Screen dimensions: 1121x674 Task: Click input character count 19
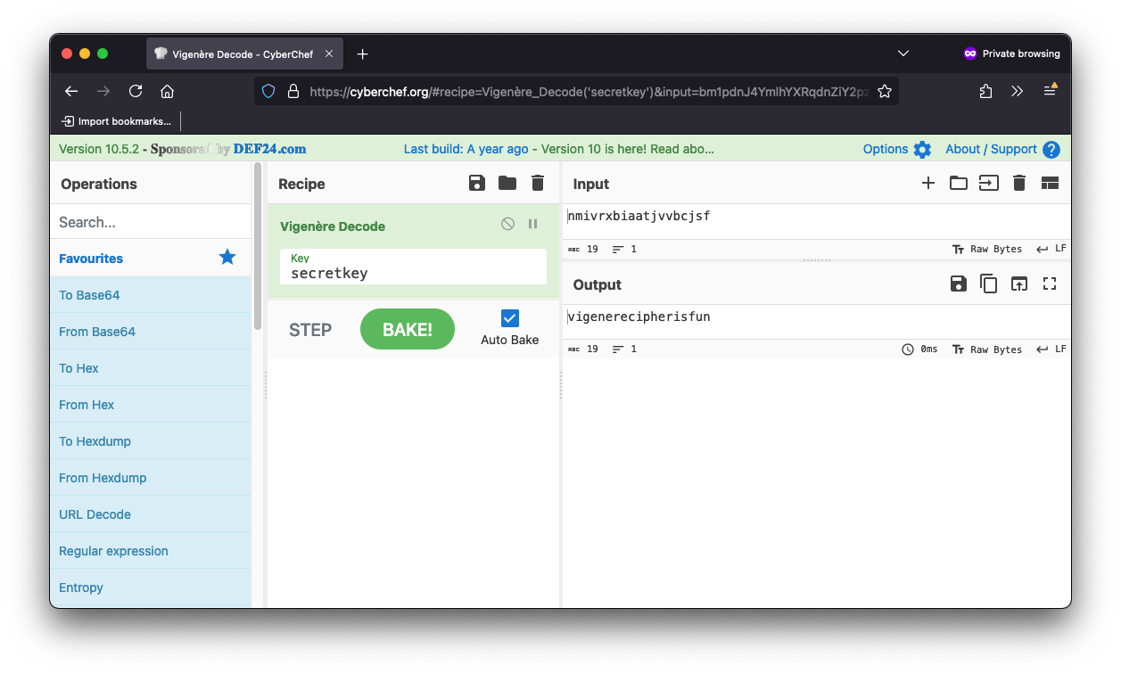point(583,249)
